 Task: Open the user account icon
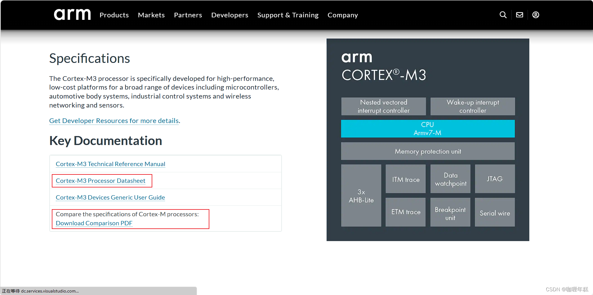pyautogui.click(x=536, y=15)
